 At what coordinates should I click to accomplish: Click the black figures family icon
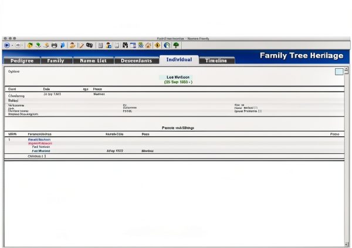[x=125, y=45]
